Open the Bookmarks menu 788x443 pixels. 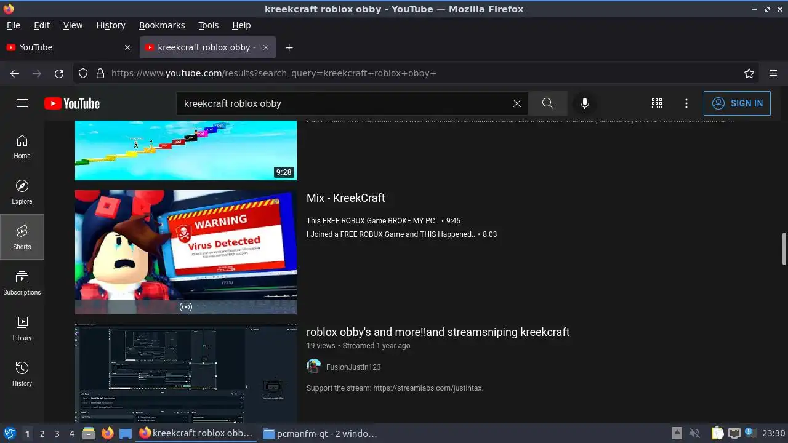[162, 25]
